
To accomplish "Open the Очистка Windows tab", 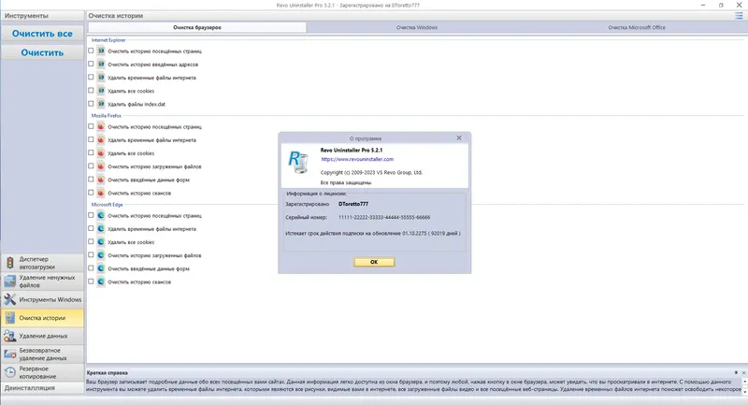I will 416,27.
